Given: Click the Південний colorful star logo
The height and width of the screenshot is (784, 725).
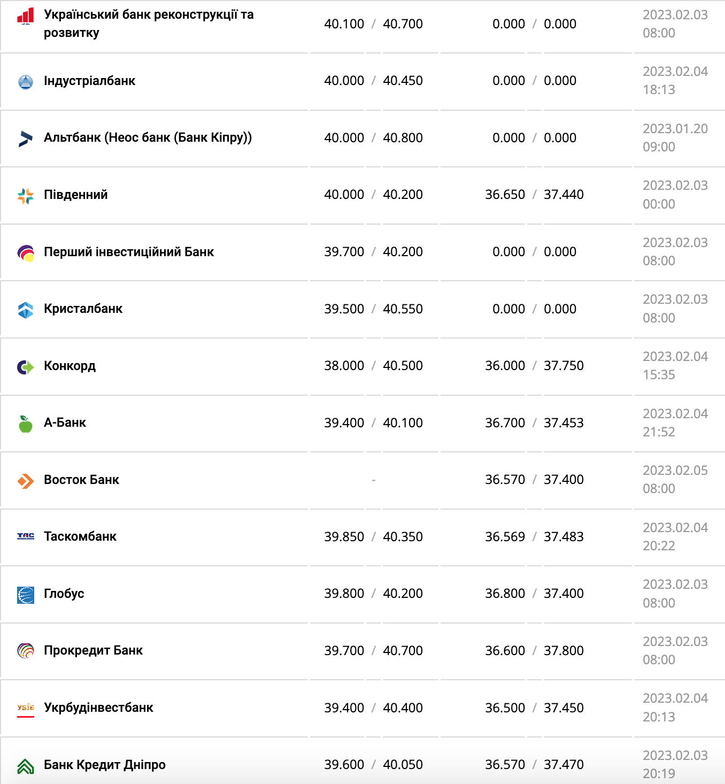Looking at the screenshot, I should tap(26, 196).
